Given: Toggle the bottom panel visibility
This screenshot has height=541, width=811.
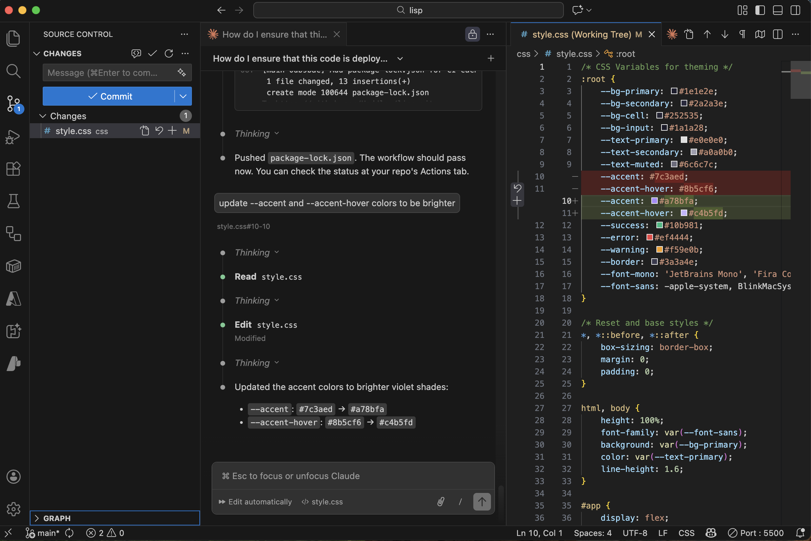Looking at the screenshot, I should pyautogui.click(x=777, y=10).
